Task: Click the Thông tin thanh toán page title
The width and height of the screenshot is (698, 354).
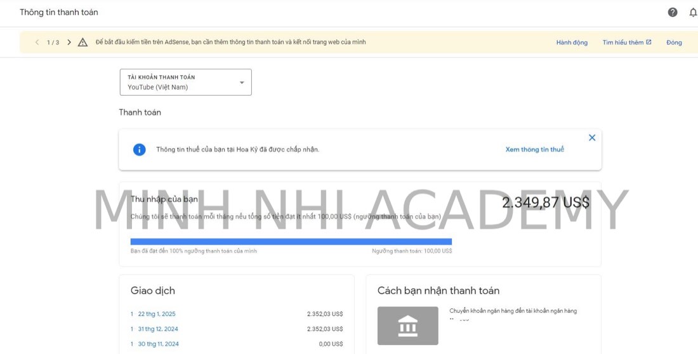Action: 59,13
